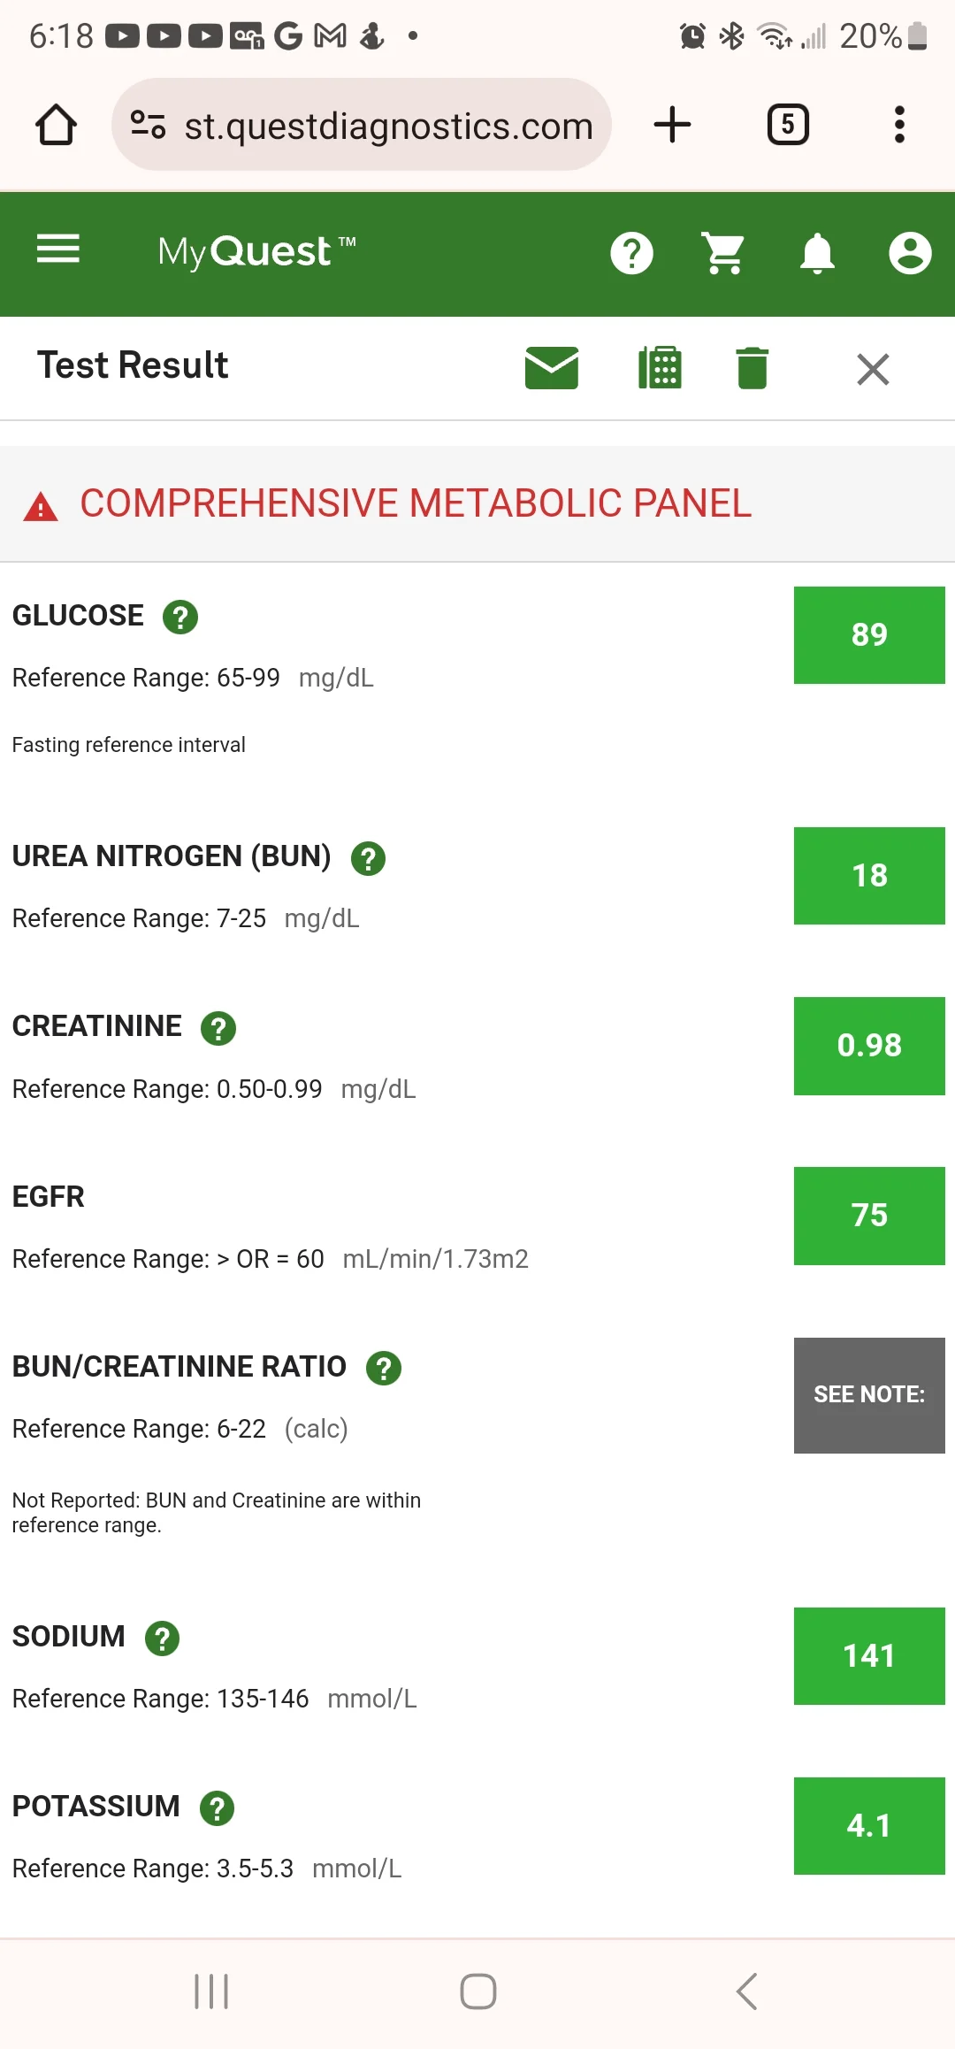Show info about the SODIUM test
Screen dimensions: 955x2049
coord(162,1638)
